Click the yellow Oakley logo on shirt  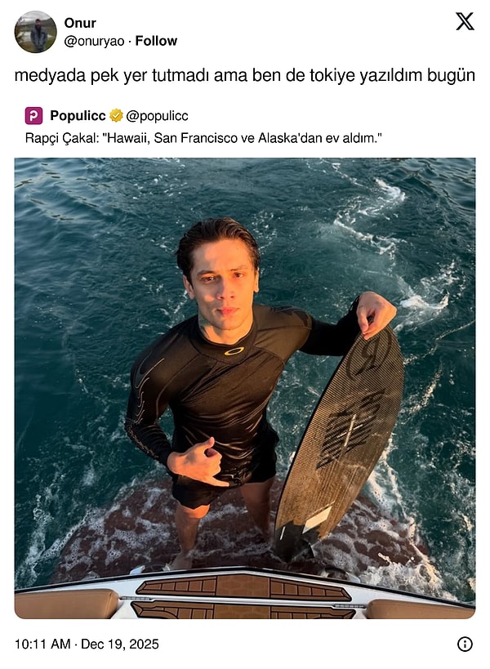tap(234, 350)
